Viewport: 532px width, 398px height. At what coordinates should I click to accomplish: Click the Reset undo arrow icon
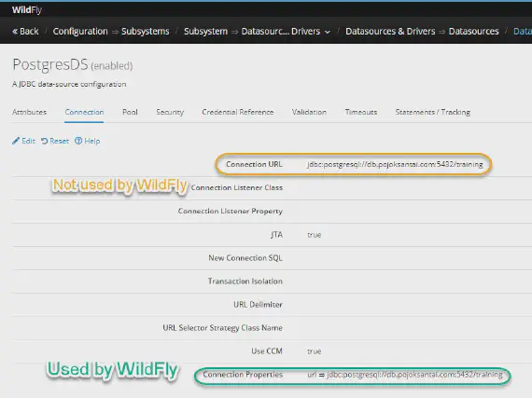pos(45,141)
